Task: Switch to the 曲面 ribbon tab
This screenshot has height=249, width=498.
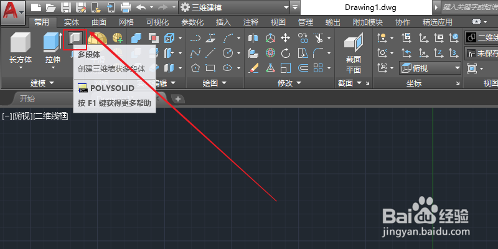Action: pos(99,22)
